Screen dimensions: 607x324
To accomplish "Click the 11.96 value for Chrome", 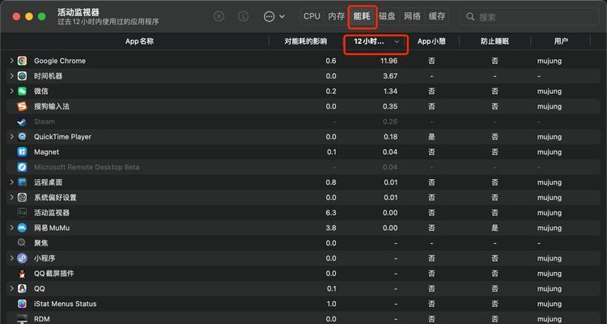I will click(x=388, y=61).
